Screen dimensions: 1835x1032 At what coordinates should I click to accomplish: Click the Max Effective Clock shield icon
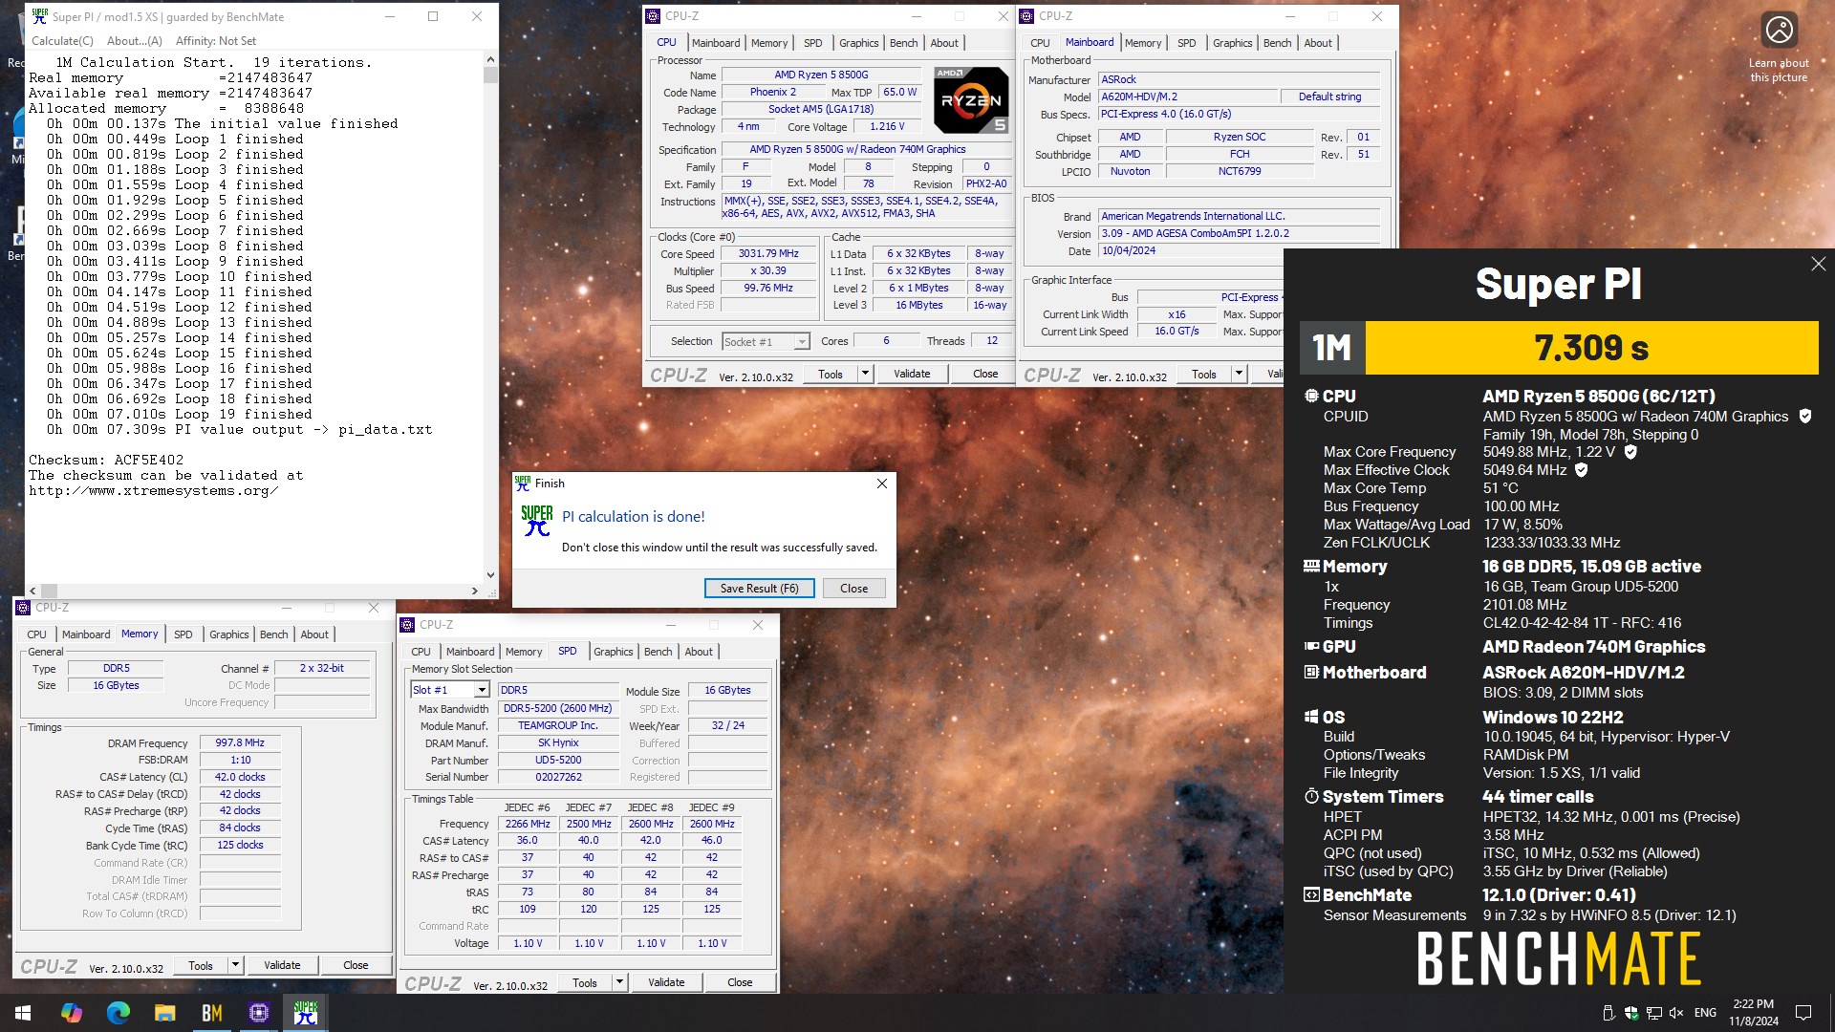point(1581,470)
